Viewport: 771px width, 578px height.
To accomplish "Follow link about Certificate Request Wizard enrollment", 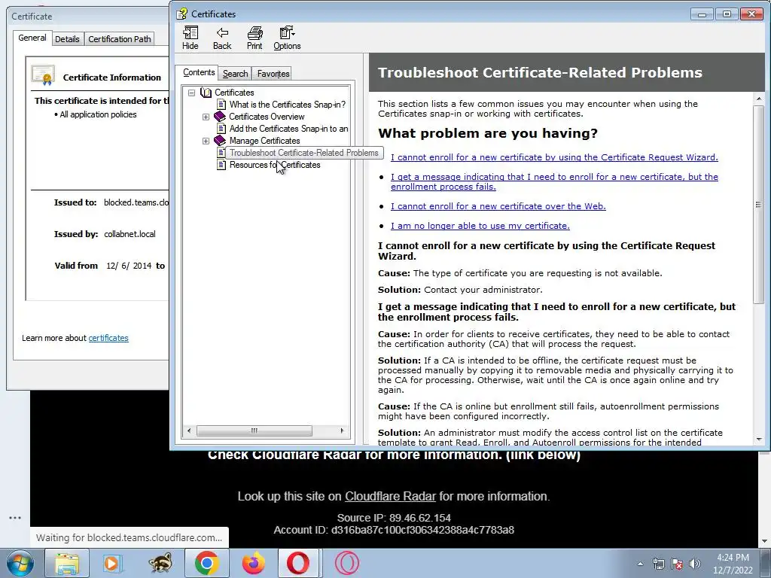I will tap(554, 157).
